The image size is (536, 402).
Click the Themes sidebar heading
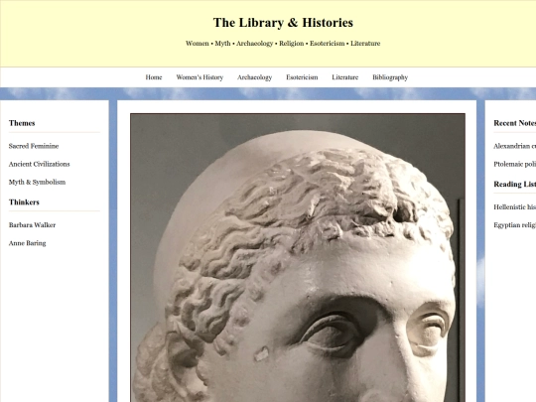tap(22, 123)
